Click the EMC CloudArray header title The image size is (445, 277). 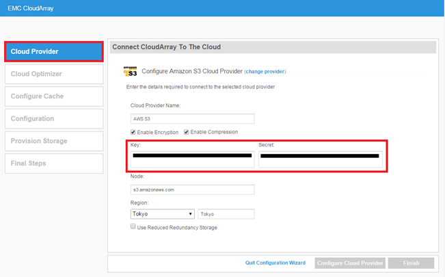31,8
